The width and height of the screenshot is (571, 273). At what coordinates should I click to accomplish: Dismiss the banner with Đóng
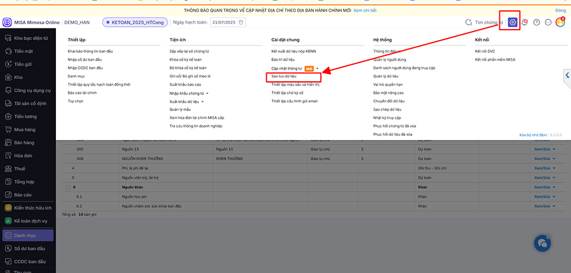click(x=560, y=11)
